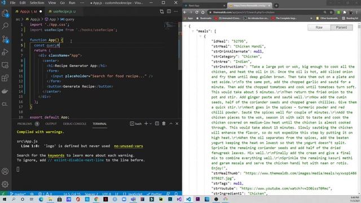The height and width of the screenshot is (203, 361).
Task: Open editor More Actions ellipsis
Action: coord(176,11)
